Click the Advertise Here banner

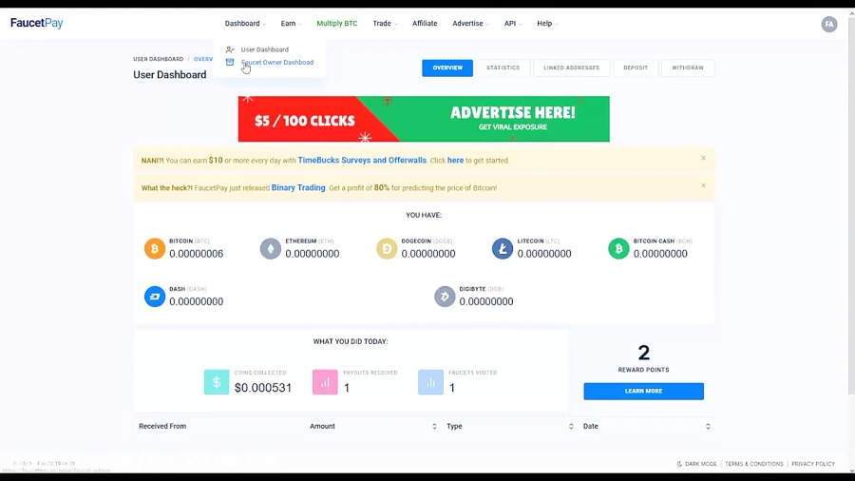click(x=424, y=119)
